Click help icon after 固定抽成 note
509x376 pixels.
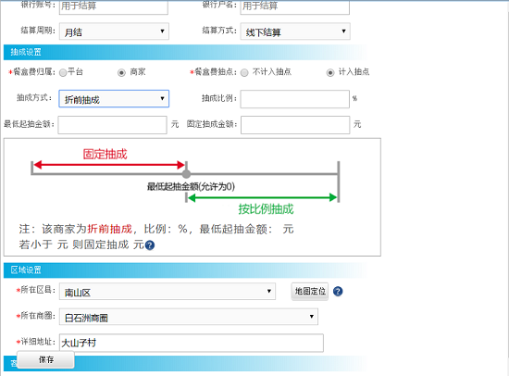pos(150,245)
